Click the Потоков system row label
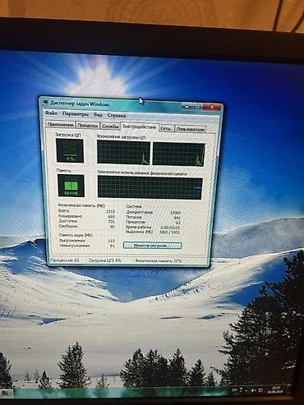The width and height of the screenshot is (304, 405). [134, 217]
